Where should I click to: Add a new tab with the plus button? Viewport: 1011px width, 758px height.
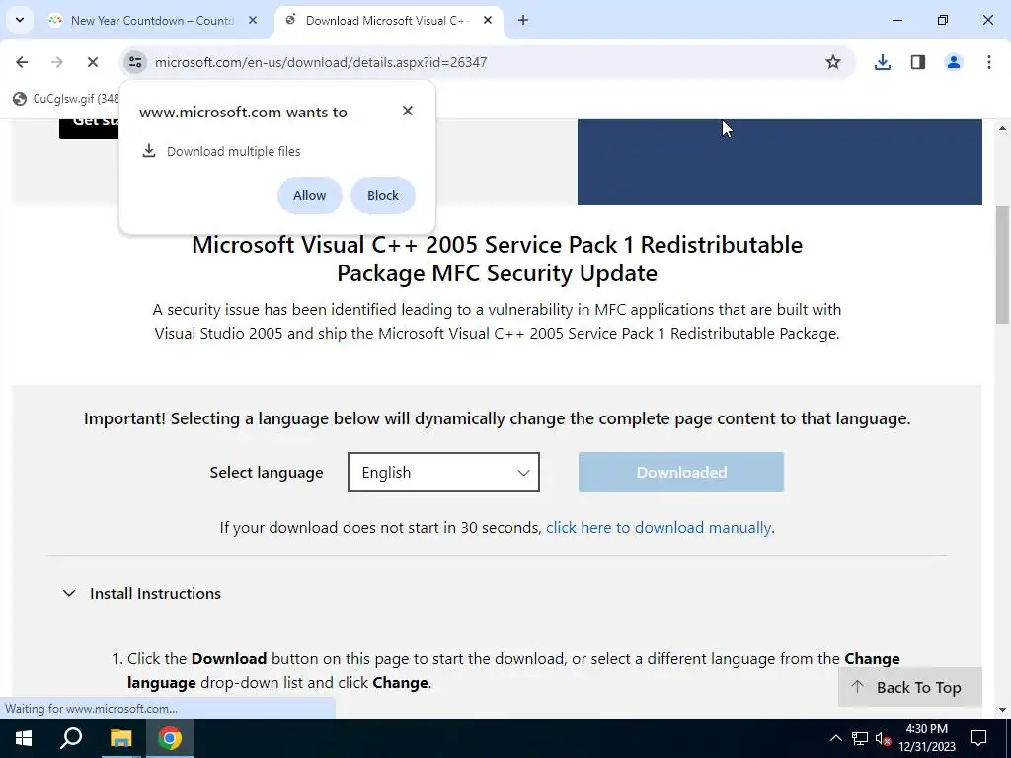(523, 20)
